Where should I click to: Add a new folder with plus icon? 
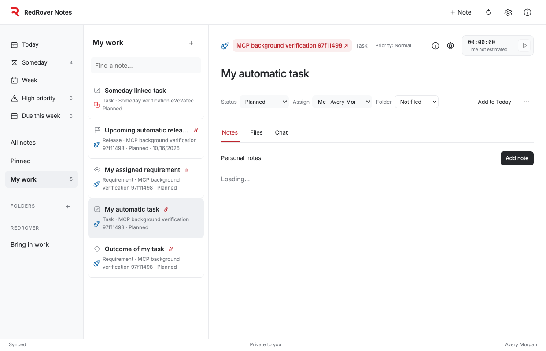tap(68, 206)
